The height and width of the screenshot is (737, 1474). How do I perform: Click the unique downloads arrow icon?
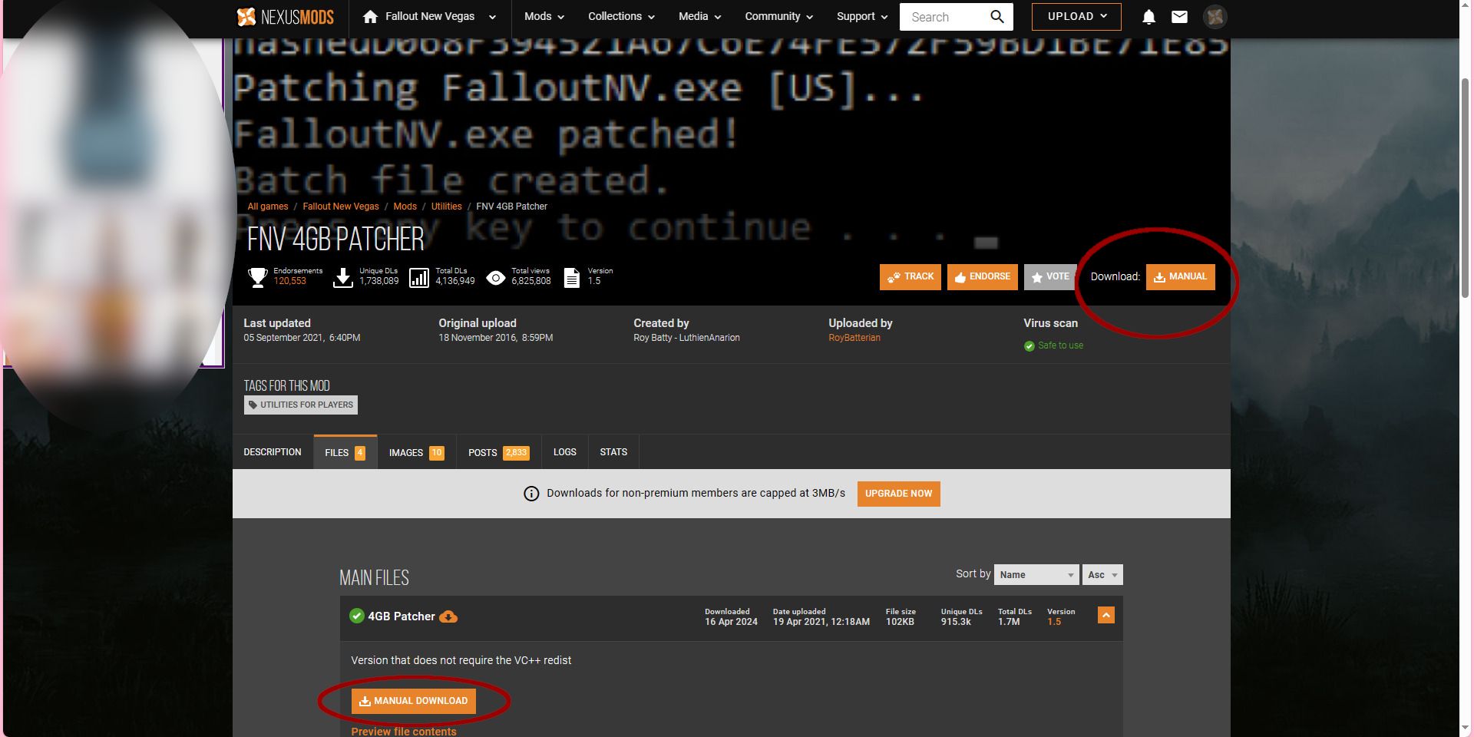pyautogui.click(x=343, y=277)
